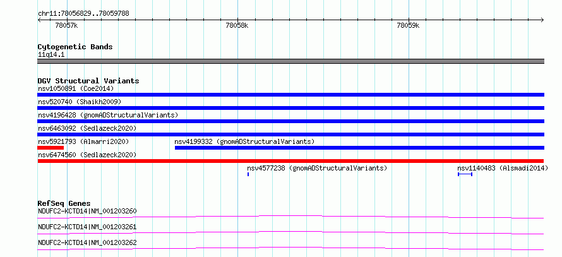Open the nsv520740 (Shaikh2009) variant label
The width and height of the screenshot is (562, 257).
(x=80, y=102)
